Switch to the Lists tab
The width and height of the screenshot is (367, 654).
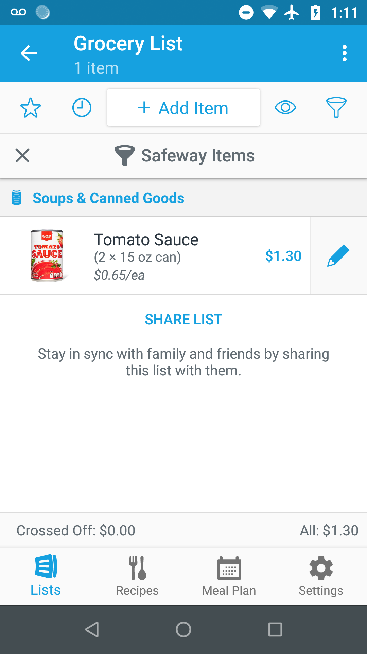pyautogui.click(x=46, y=576)
